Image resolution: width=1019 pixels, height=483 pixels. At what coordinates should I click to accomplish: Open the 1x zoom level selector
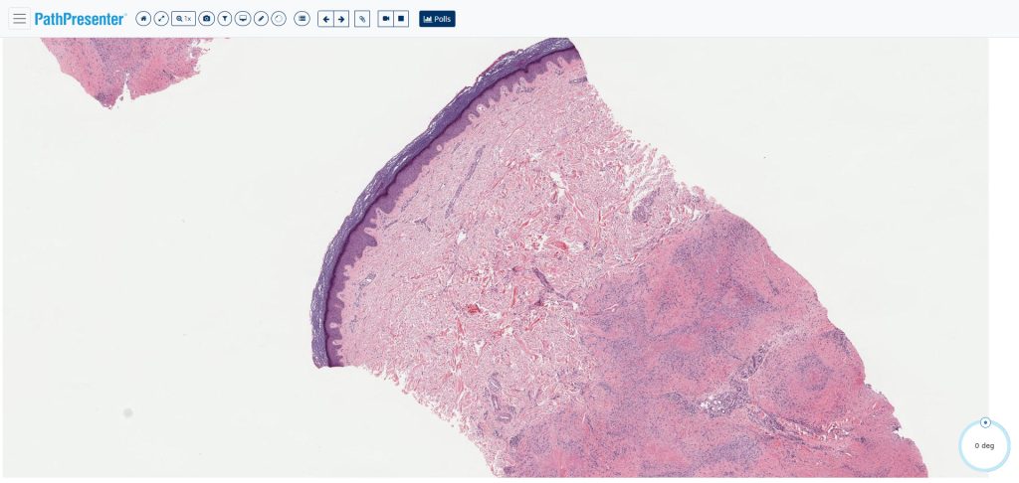(x=183, y=19)
